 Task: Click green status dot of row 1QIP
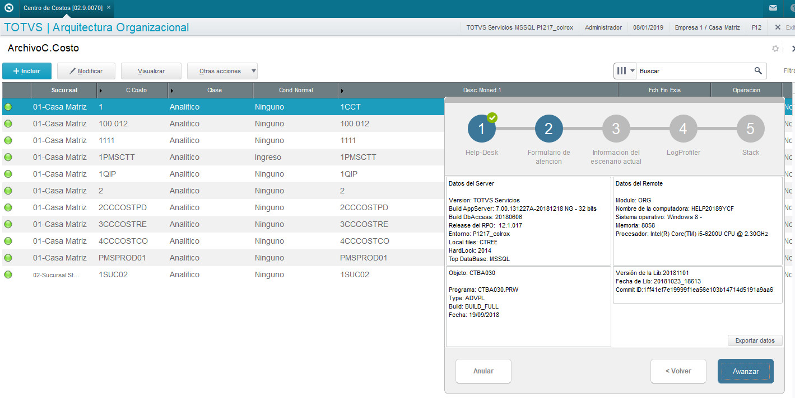pyautogui.click(x=8, y=174)
